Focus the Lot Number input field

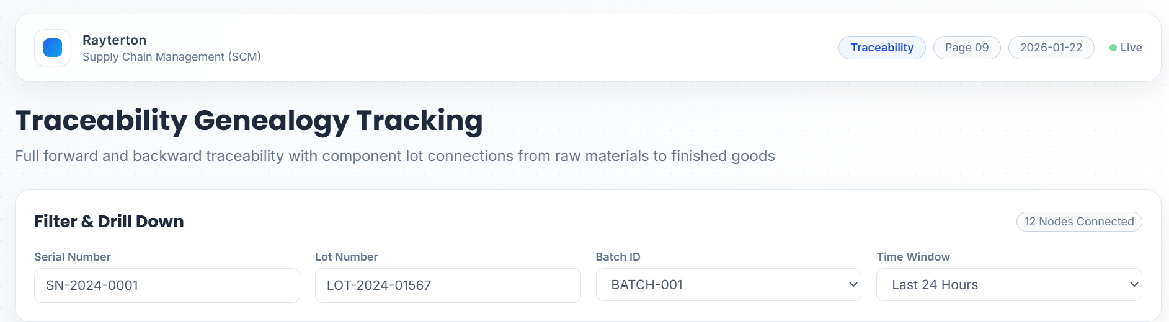click(x=447, y=285)
